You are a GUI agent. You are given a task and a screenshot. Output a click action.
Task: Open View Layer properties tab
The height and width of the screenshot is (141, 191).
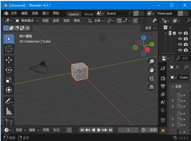tap(163, 94)
